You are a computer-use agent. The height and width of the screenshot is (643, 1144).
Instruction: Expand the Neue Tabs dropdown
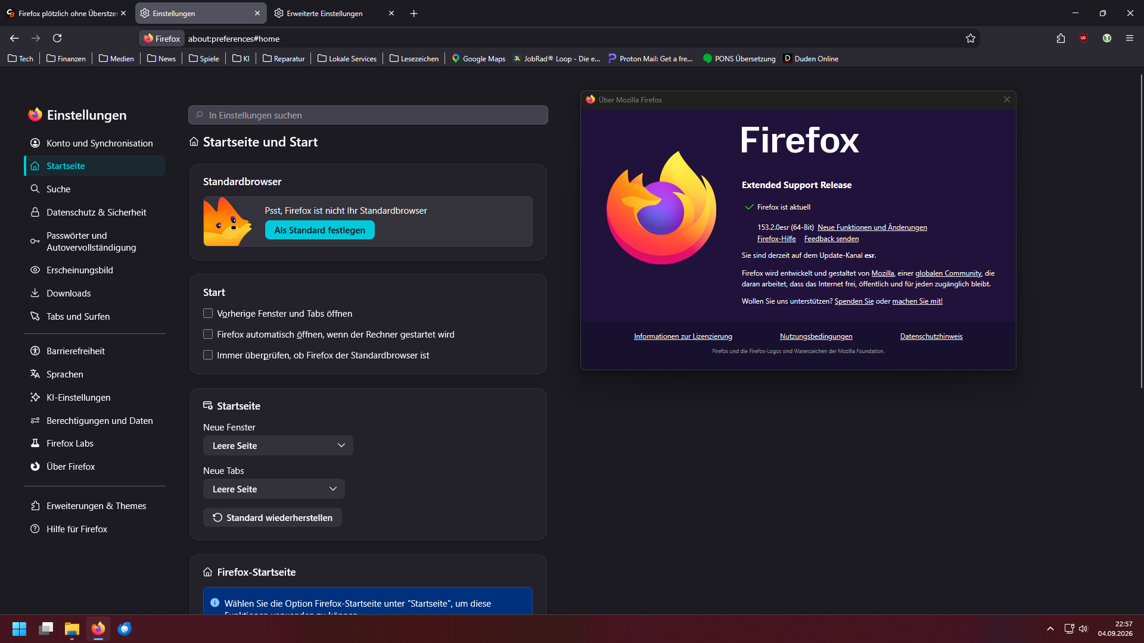coord(274,489)
